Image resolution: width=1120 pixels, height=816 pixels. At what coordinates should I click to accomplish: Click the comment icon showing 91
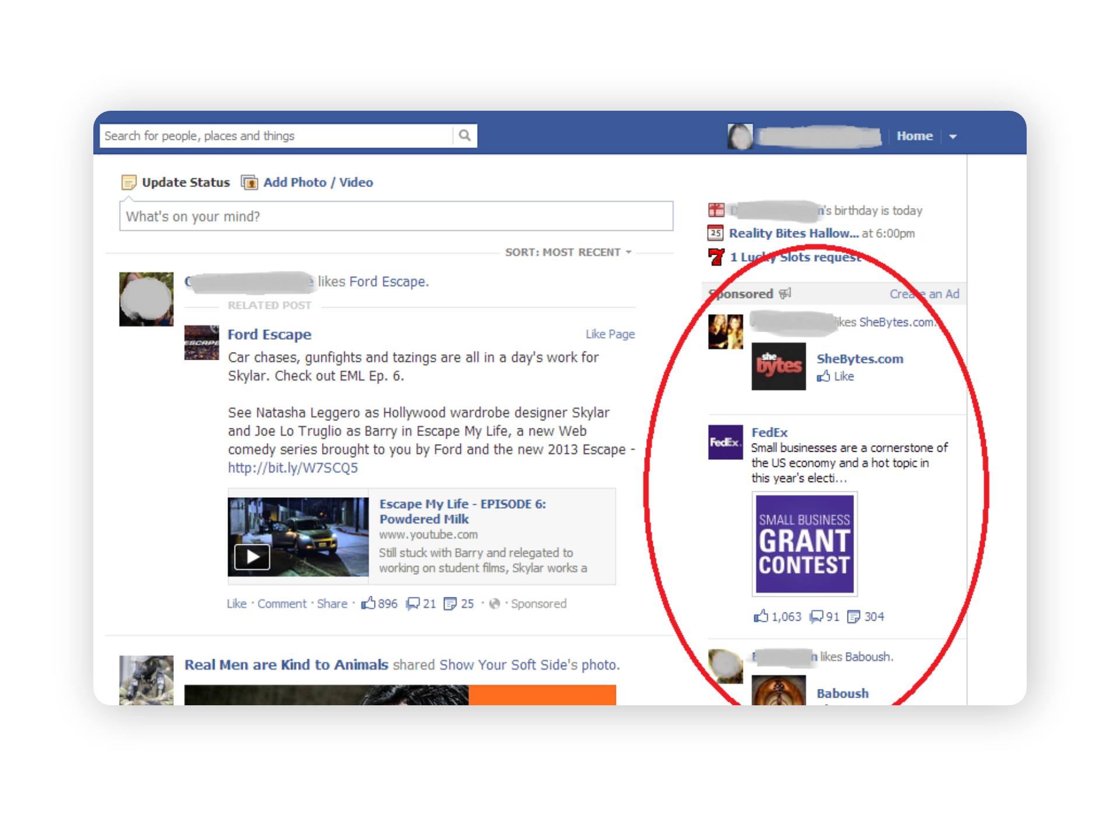tap(816, 617)
